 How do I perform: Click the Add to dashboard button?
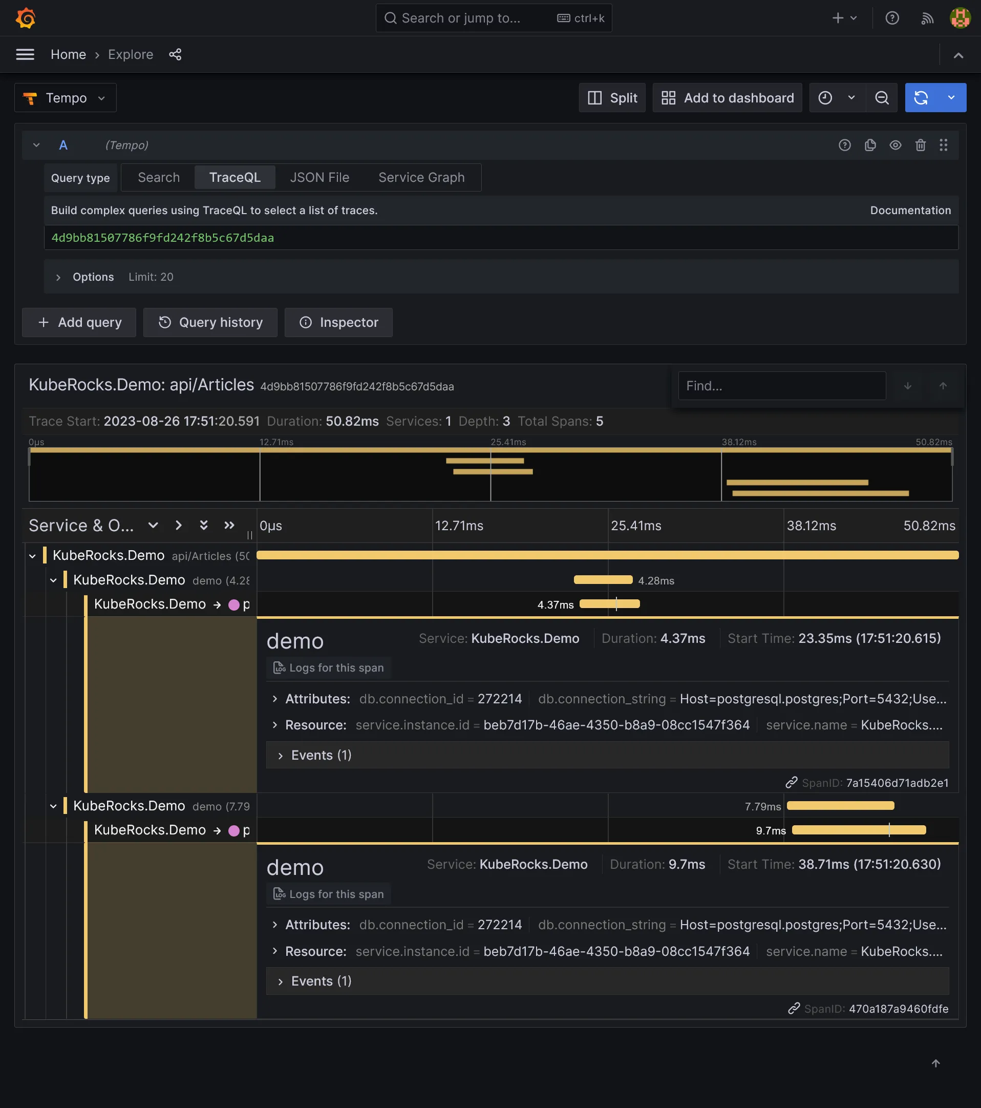coord(727,97)
